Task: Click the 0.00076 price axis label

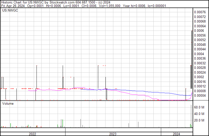Action: point(200,12)
